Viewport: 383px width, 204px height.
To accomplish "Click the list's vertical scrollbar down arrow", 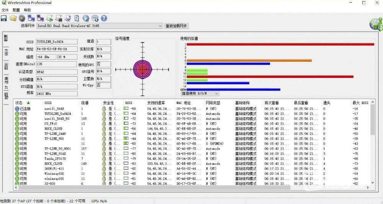I will (373, 183).
